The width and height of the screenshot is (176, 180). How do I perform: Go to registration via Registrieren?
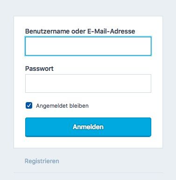[x=42, y=161]
